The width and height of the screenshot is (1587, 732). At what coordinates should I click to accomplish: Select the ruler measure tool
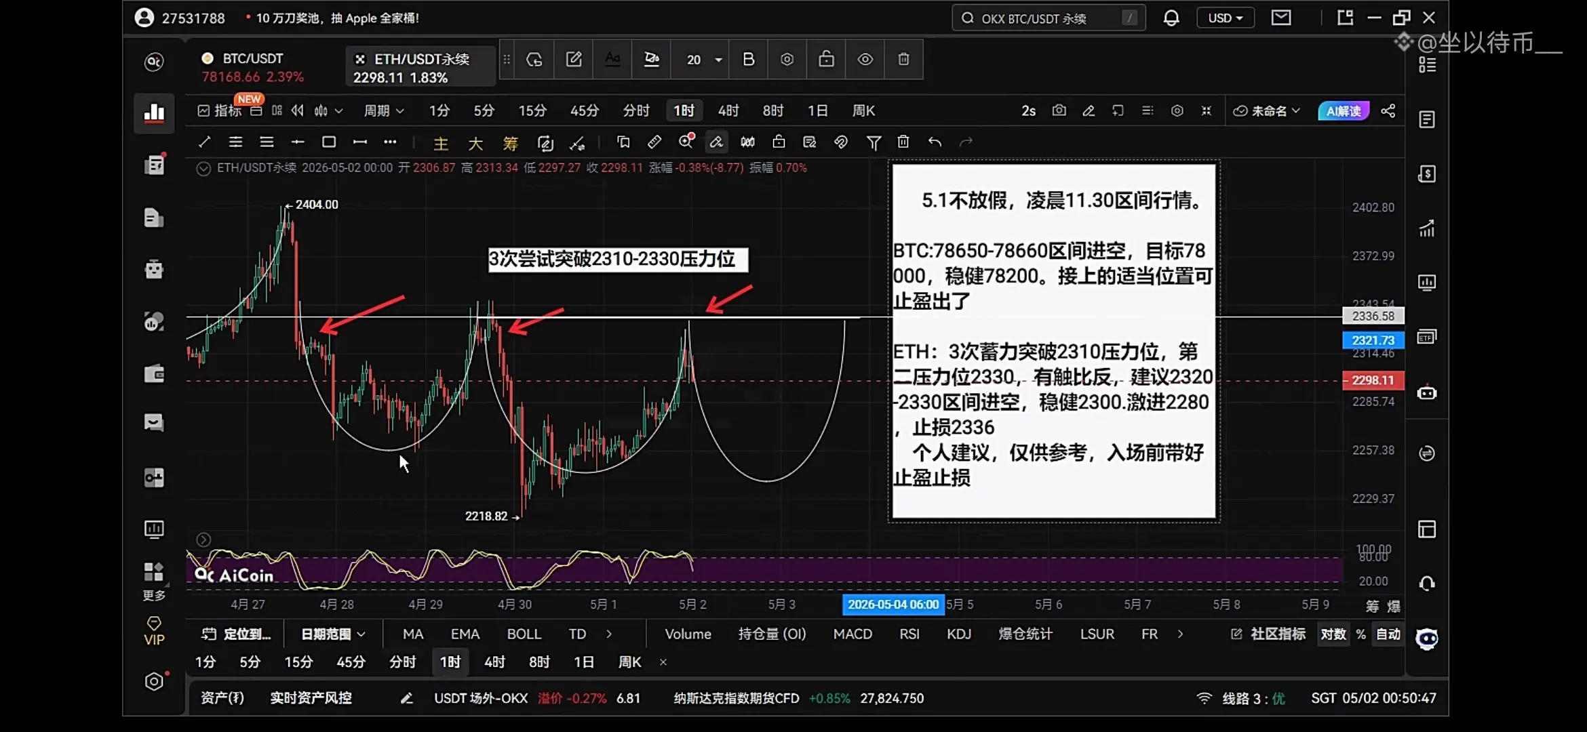coord(654,142)
